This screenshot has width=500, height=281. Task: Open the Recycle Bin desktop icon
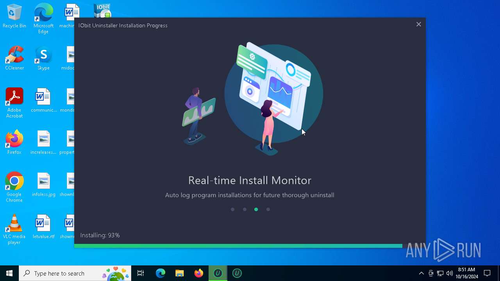tap(14, 16)
